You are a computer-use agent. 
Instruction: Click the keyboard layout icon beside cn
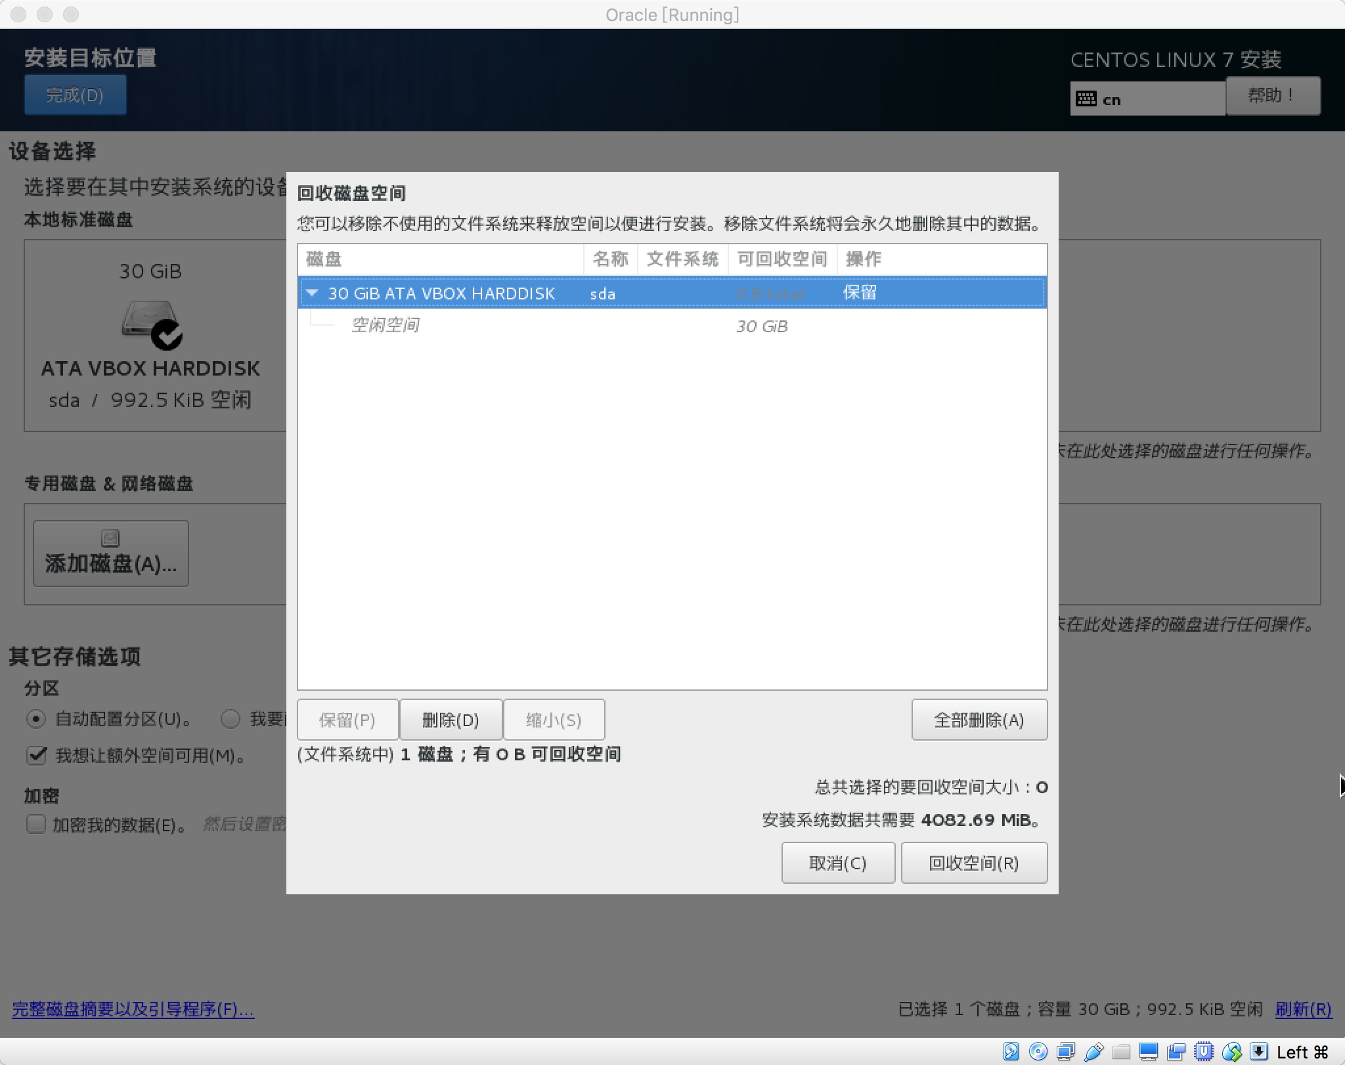(1086, 99)
